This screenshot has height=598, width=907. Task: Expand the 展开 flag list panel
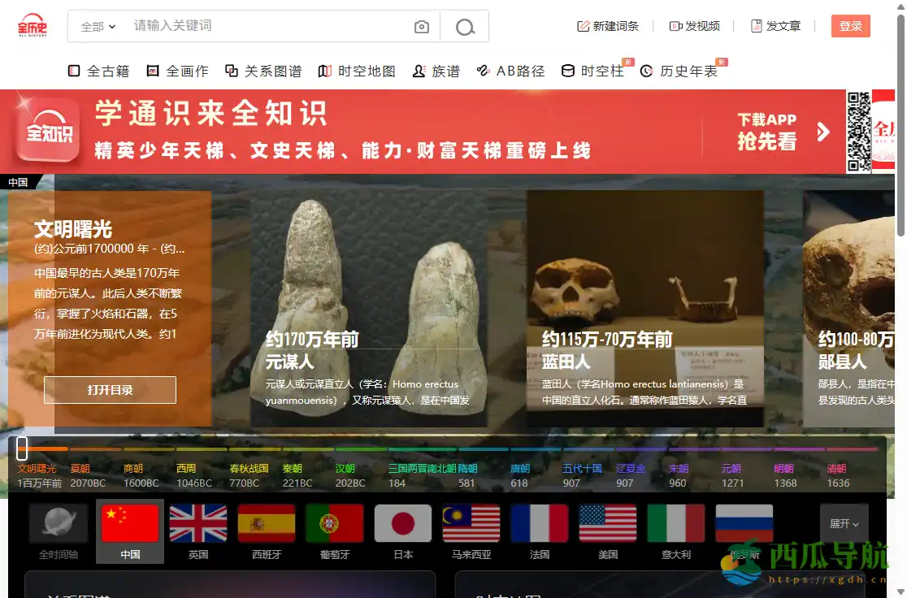click(x=843, y=522)
